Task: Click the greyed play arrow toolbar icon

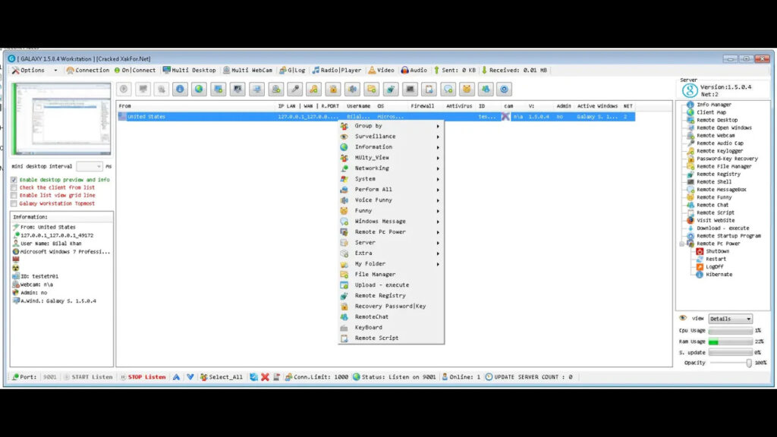Action: point(124,90)
